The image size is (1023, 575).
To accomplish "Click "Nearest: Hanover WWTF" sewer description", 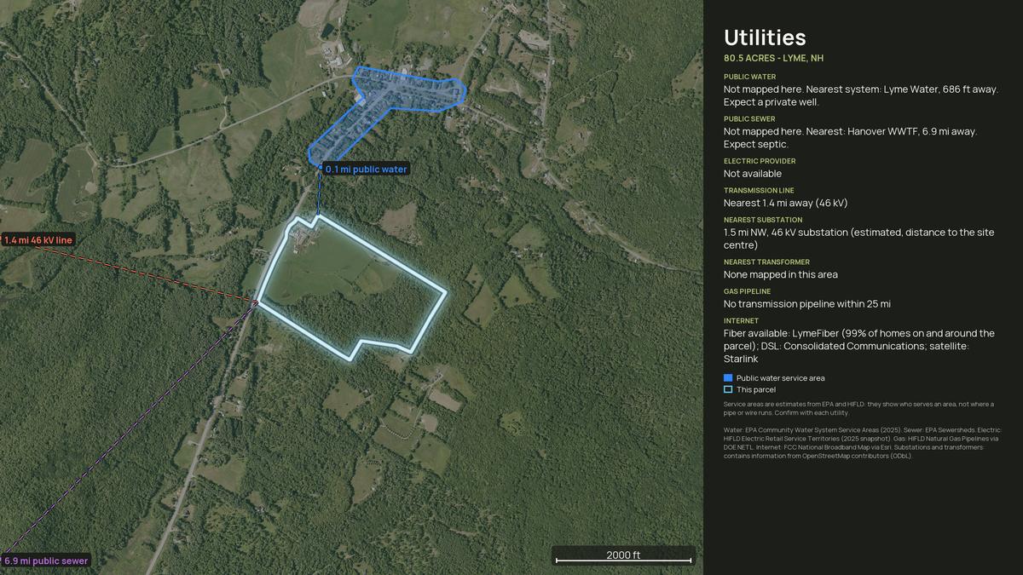I will (851, 138).
